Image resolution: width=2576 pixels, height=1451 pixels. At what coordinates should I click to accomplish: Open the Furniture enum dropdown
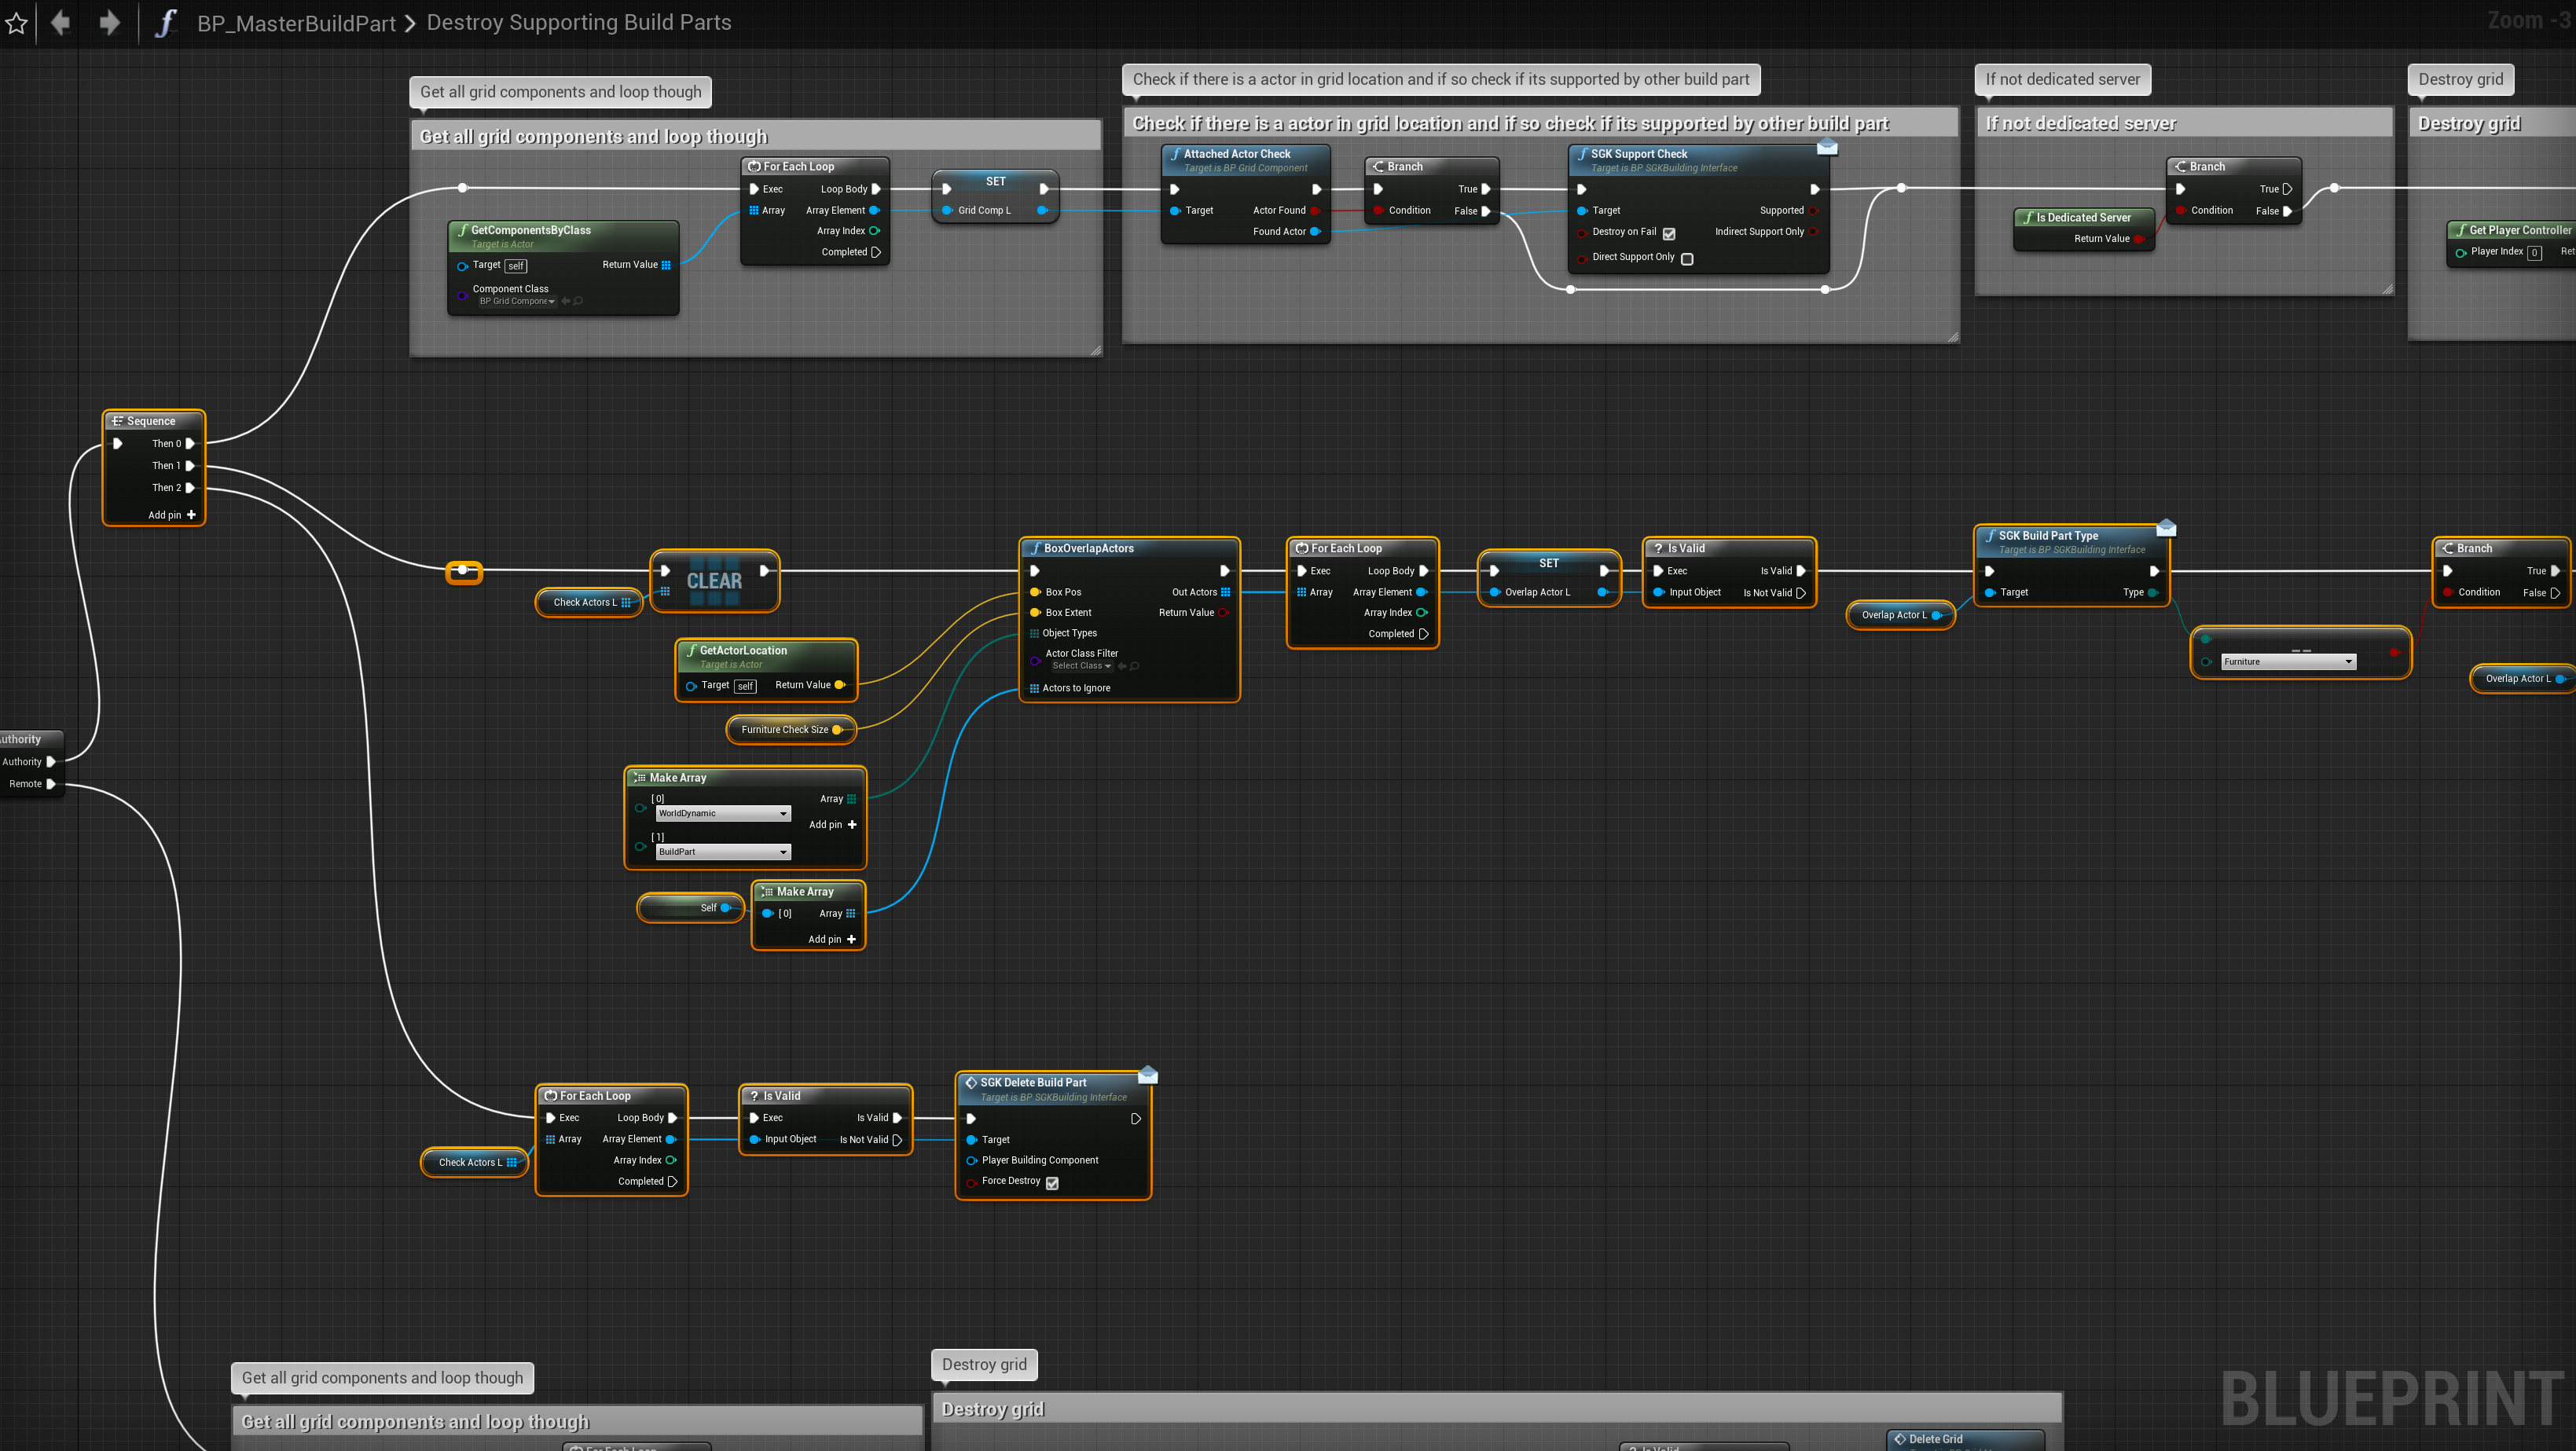tap(2288, 662)
